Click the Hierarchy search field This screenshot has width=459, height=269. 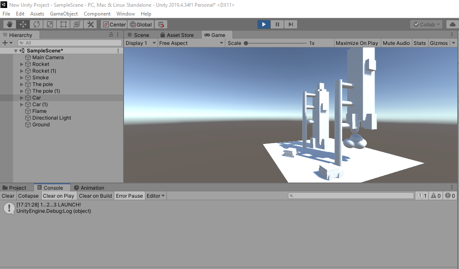pos(69,43)
